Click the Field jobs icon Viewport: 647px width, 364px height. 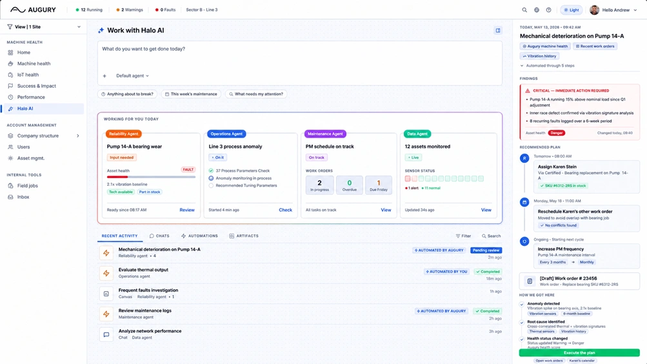coord(10,186)
